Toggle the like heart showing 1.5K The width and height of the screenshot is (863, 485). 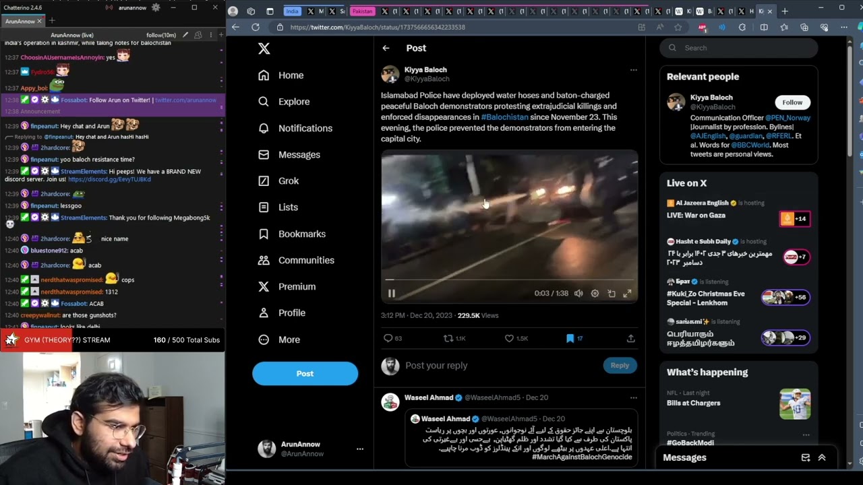tap(510, 338)
